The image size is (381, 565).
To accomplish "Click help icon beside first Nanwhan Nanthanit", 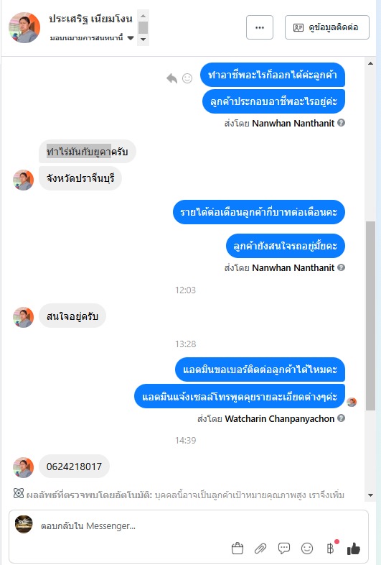I will (x=342, y=122).
